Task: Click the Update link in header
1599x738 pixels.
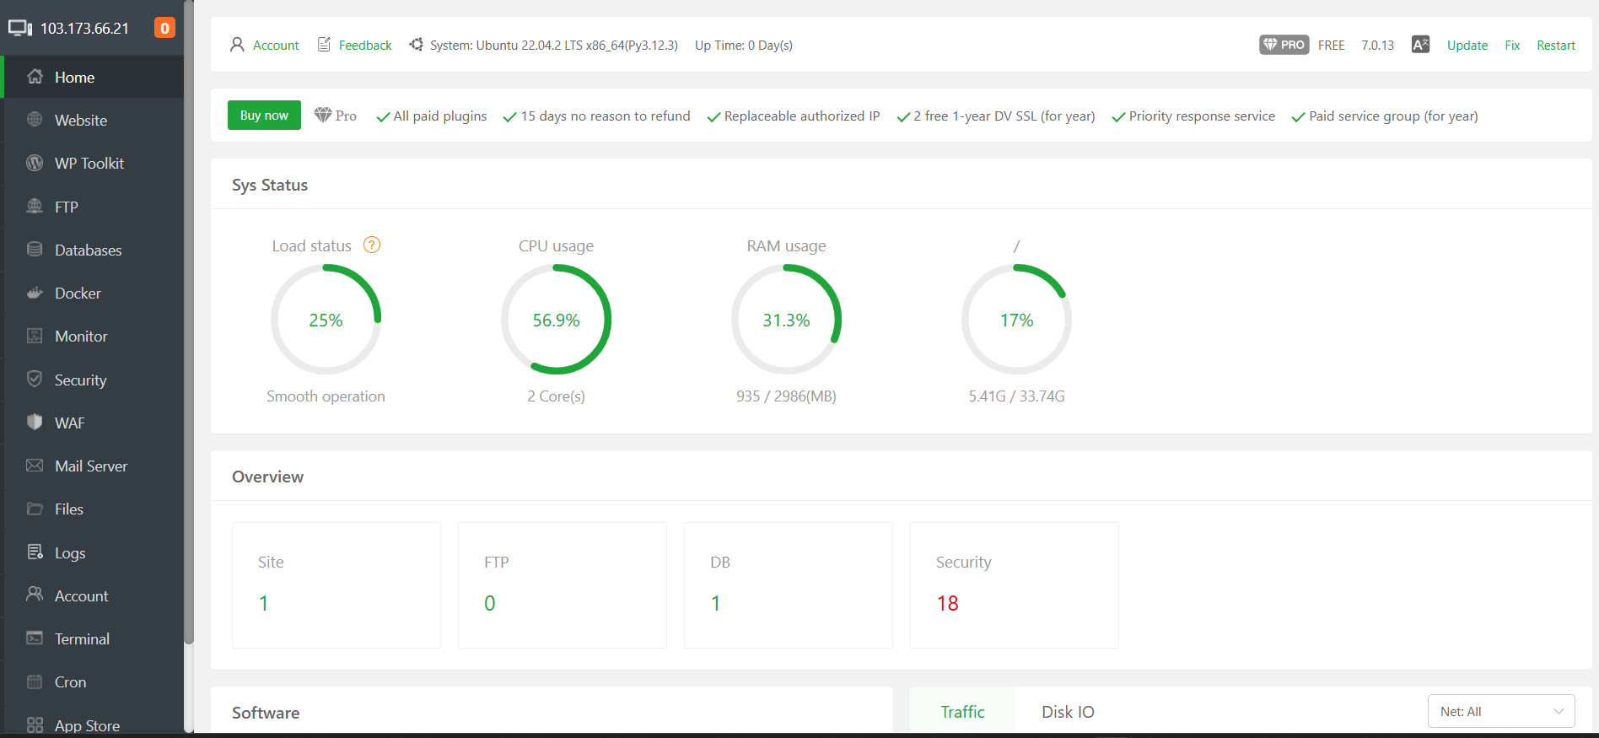Action: pos(1467,46)
